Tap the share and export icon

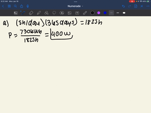point(21,6)
